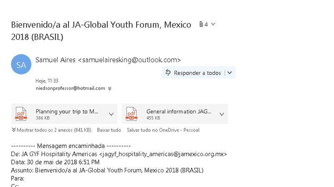This screenshot has height=187, width=334.
Task: Open the Responder a todos dropdown arrow
Action: (x=230, y=72)
